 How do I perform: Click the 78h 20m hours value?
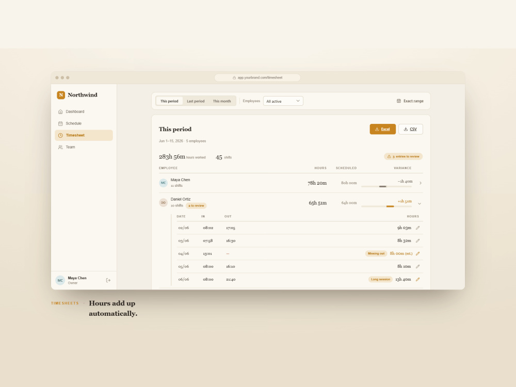(317, 183)
